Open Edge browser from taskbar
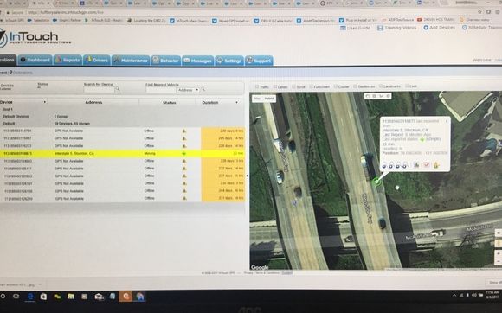 pyautogui.click(x=30, y=297)
